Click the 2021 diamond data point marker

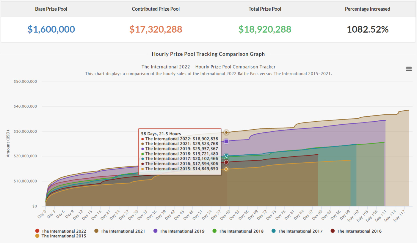[226, 132]
